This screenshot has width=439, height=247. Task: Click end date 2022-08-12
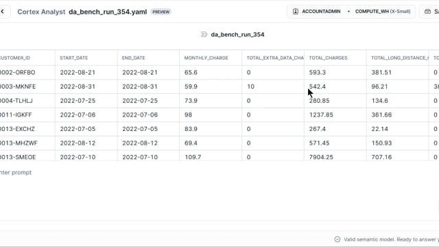pos(140,143)
